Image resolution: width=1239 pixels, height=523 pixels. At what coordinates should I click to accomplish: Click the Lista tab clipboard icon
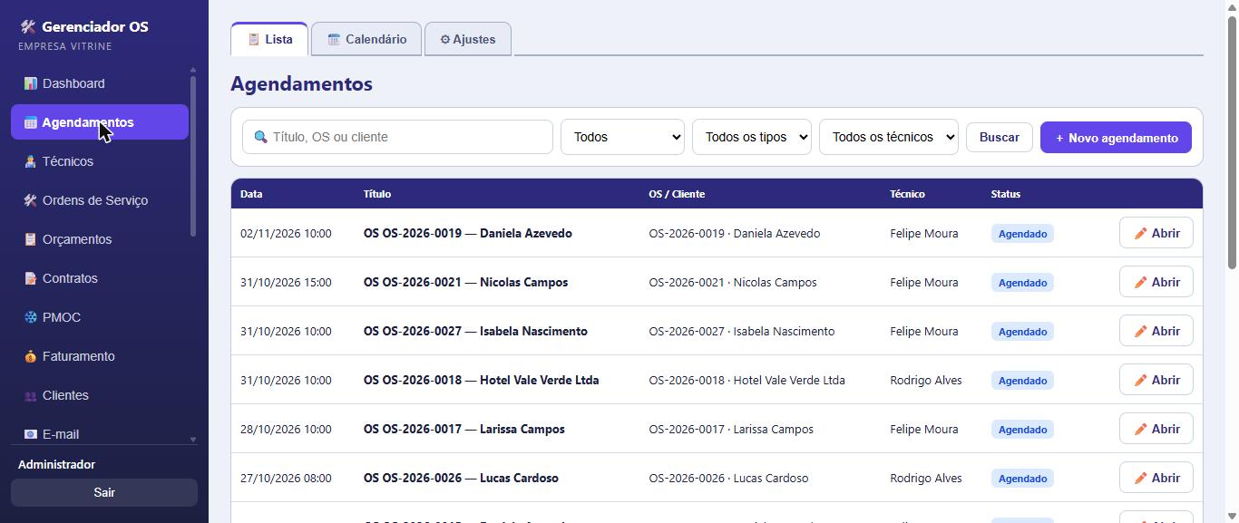pos(254,40)
